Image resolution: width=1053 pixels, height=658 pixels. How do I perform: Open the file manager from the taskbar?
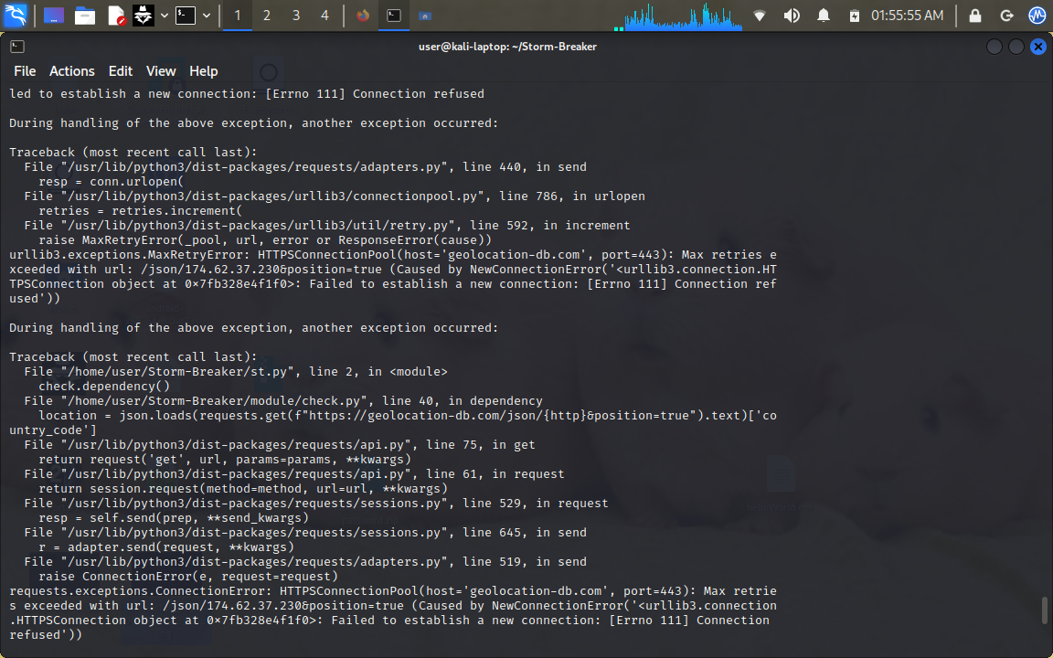point(84,16)
